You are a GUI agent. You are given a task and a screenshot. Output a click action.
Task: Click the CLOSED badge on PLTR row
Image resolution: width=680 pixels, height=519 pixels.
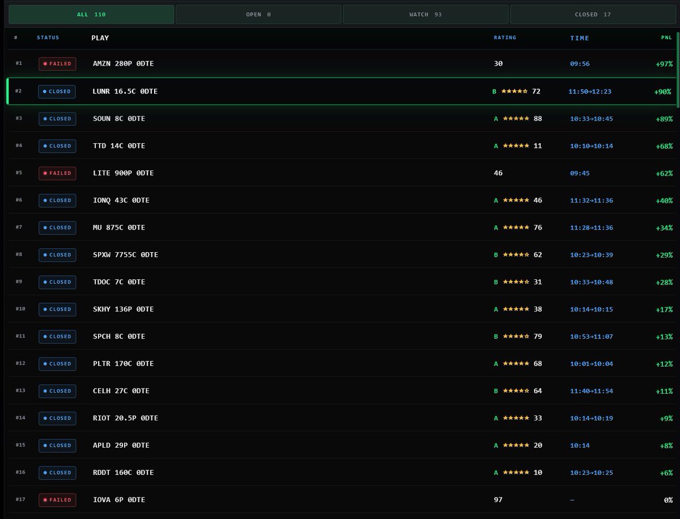click(x=57, y=363)
